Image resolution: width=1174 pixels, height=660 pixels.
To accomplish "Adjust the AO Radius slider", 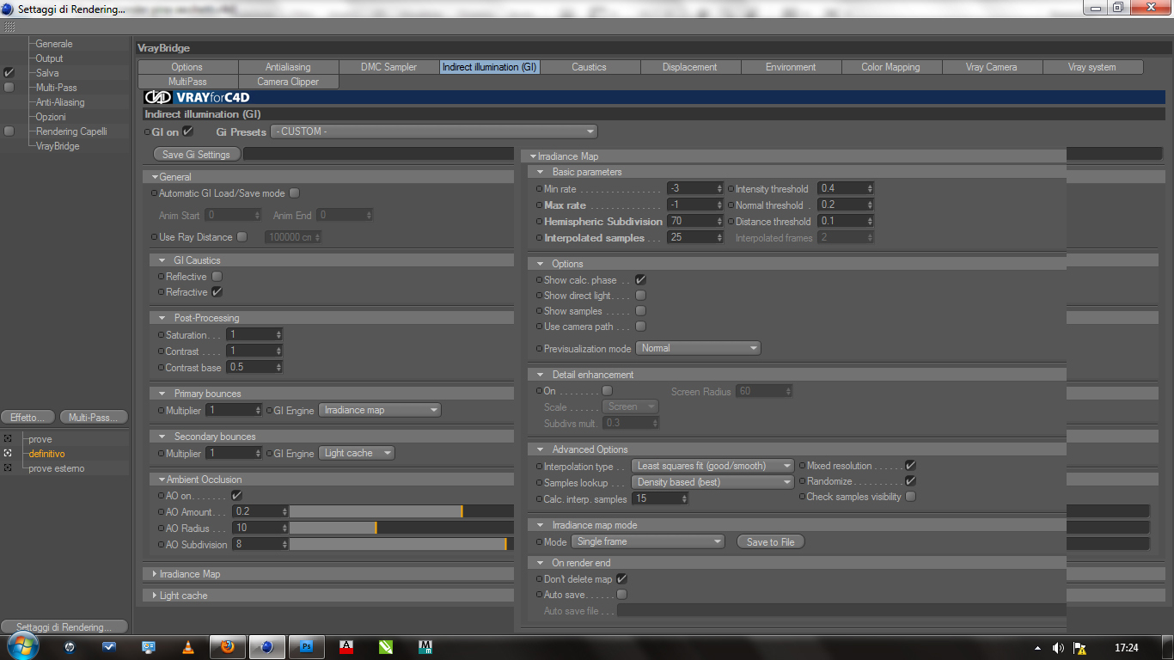I will coord(401,528).
